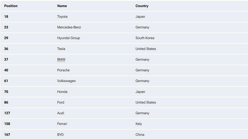The width and height of the screenshot is (248, 139).
Task: Click the Position column header
Action: pyautogui.click(x=11, y=6)
